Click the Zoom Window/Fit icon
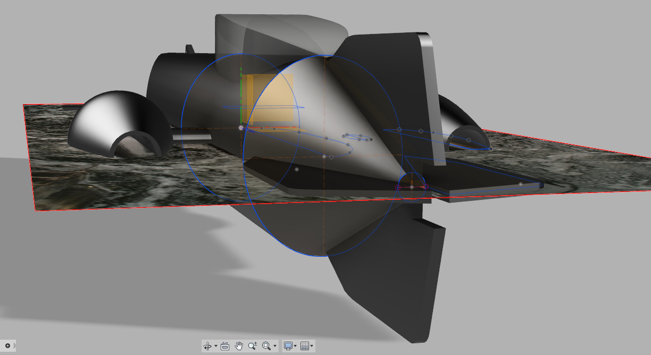The image size is (651, 355). [266, 346]
